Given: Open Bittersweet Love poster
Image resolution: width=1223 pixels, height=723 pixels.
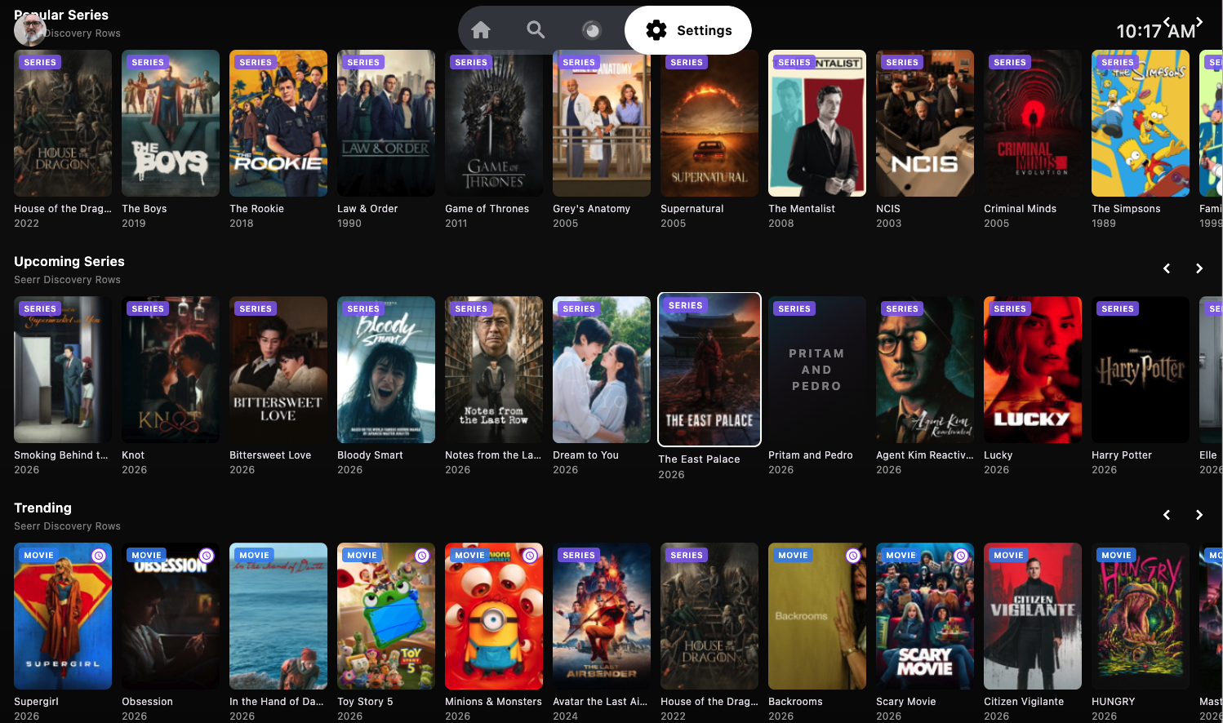Looking at the screenshot, I should [x=278, y=370].
